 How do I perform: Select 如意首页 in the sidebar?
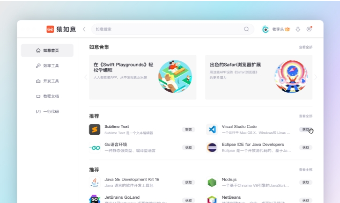(x=47, y=51)
